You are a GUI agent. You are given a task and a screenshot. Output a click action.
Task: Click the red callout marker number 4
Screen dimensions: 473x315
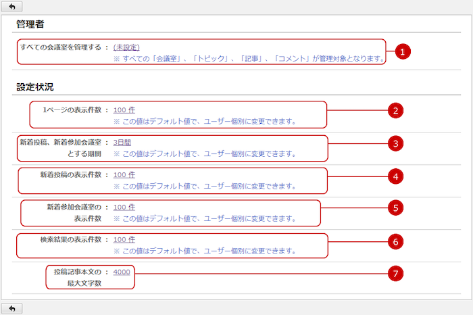(398, 176)
